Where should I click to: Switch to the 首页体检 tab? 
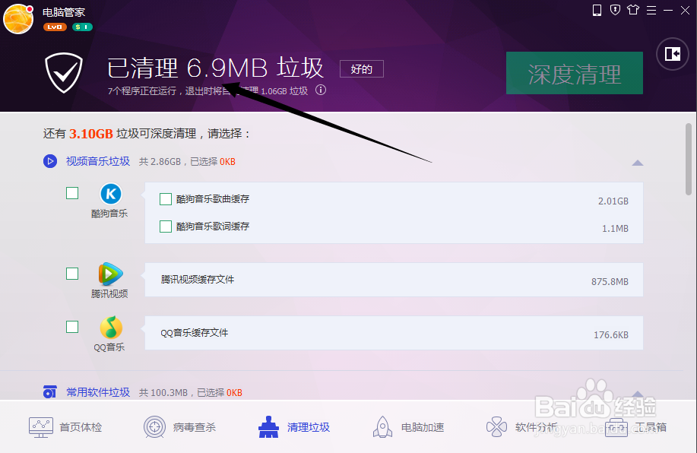(67, 426)
